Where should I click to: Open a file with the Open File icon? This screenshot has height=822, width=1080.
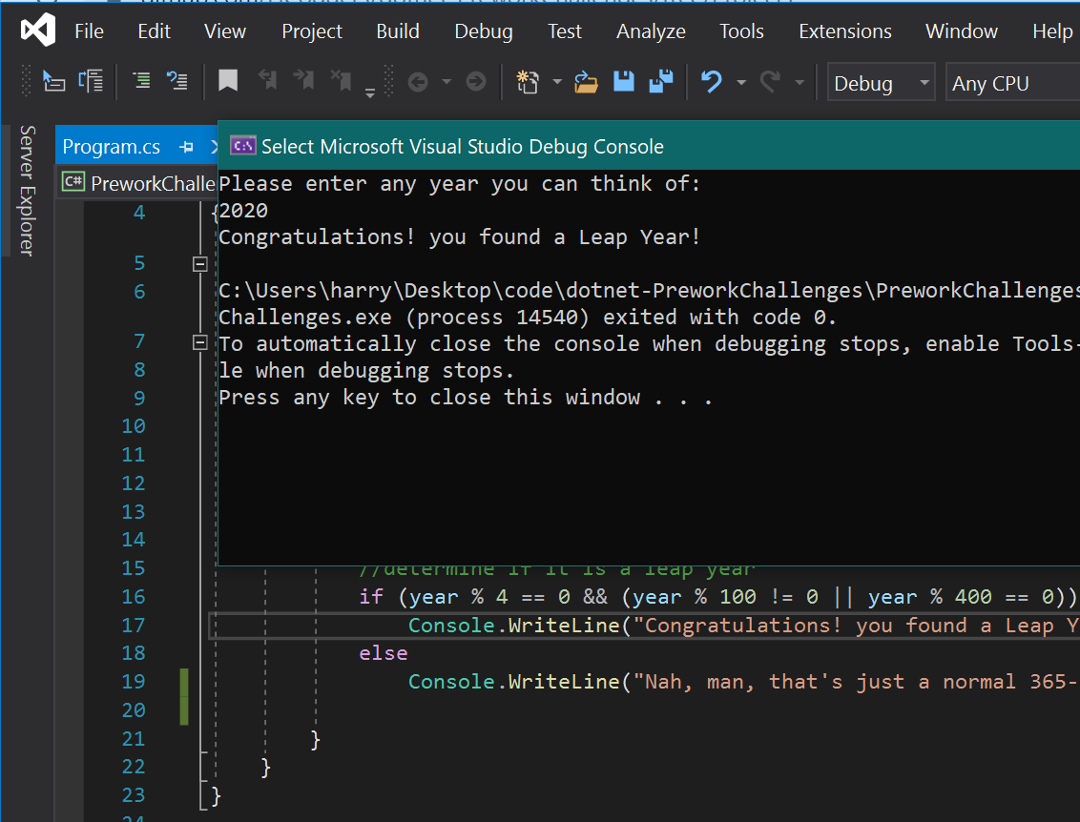tap(586, 81)
